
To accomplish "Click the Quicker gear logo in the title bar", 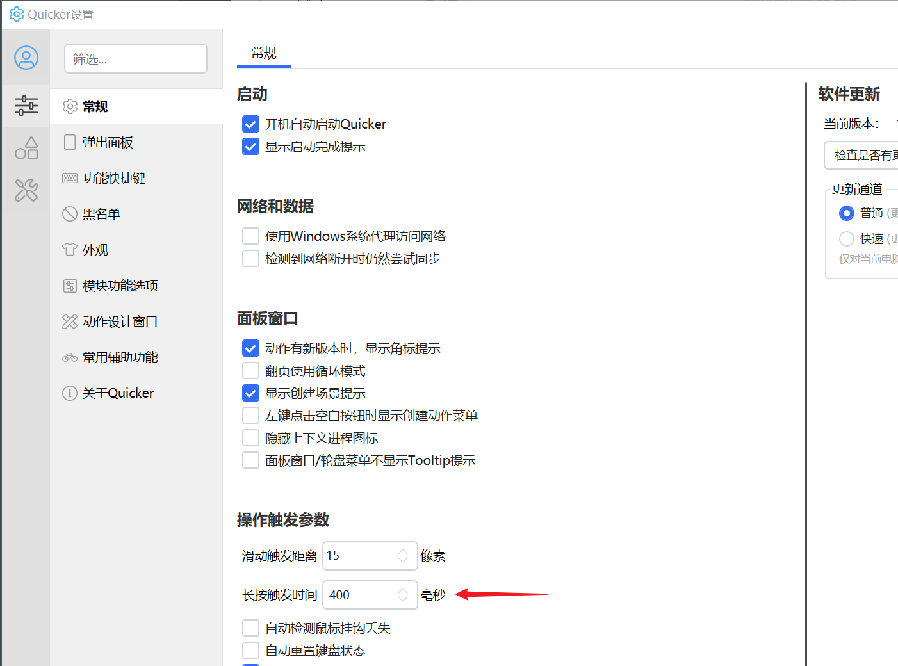I will click(17, 14).
